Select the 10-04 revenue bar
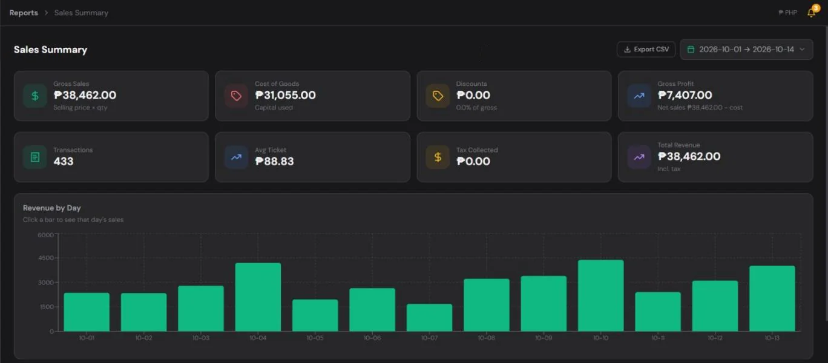 click(258, 297)
